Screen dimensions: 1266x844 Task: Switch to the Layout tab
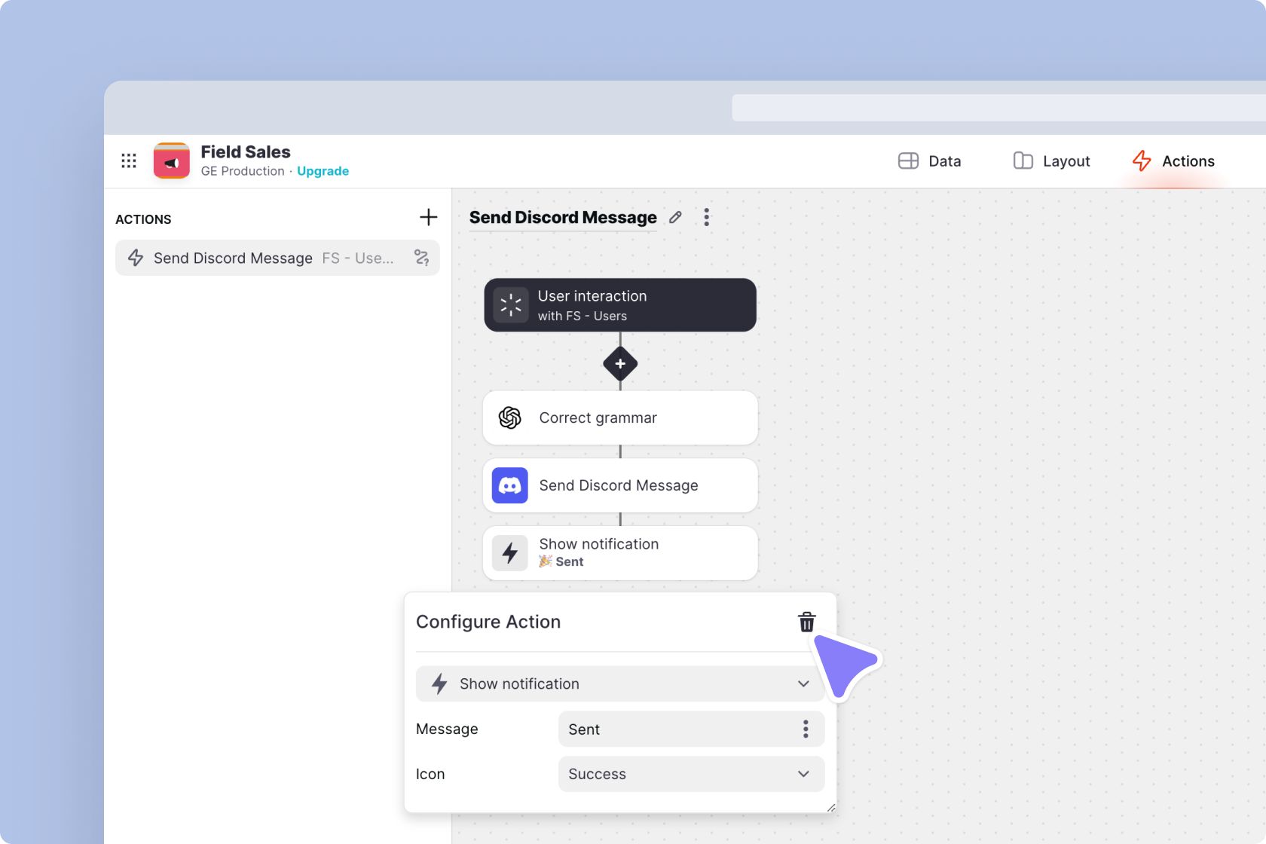[x=1052, y=161]
